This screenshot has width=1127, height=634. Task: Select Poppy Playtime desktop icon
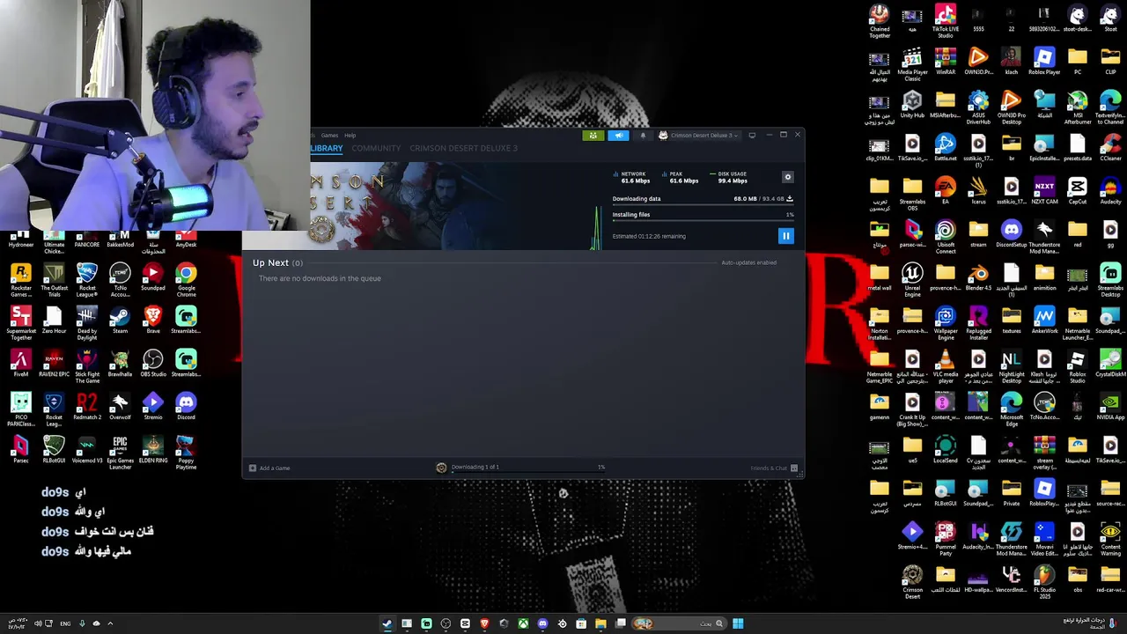[186, 452]
